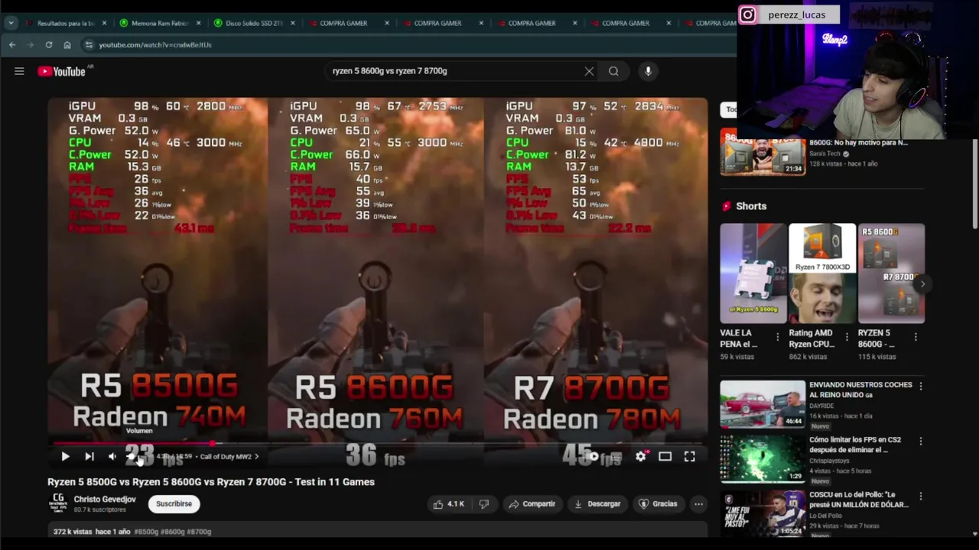The width and height of the screenshot is (979, 550).
Task: Click the Compartir share button
Action: pos(532,504)
